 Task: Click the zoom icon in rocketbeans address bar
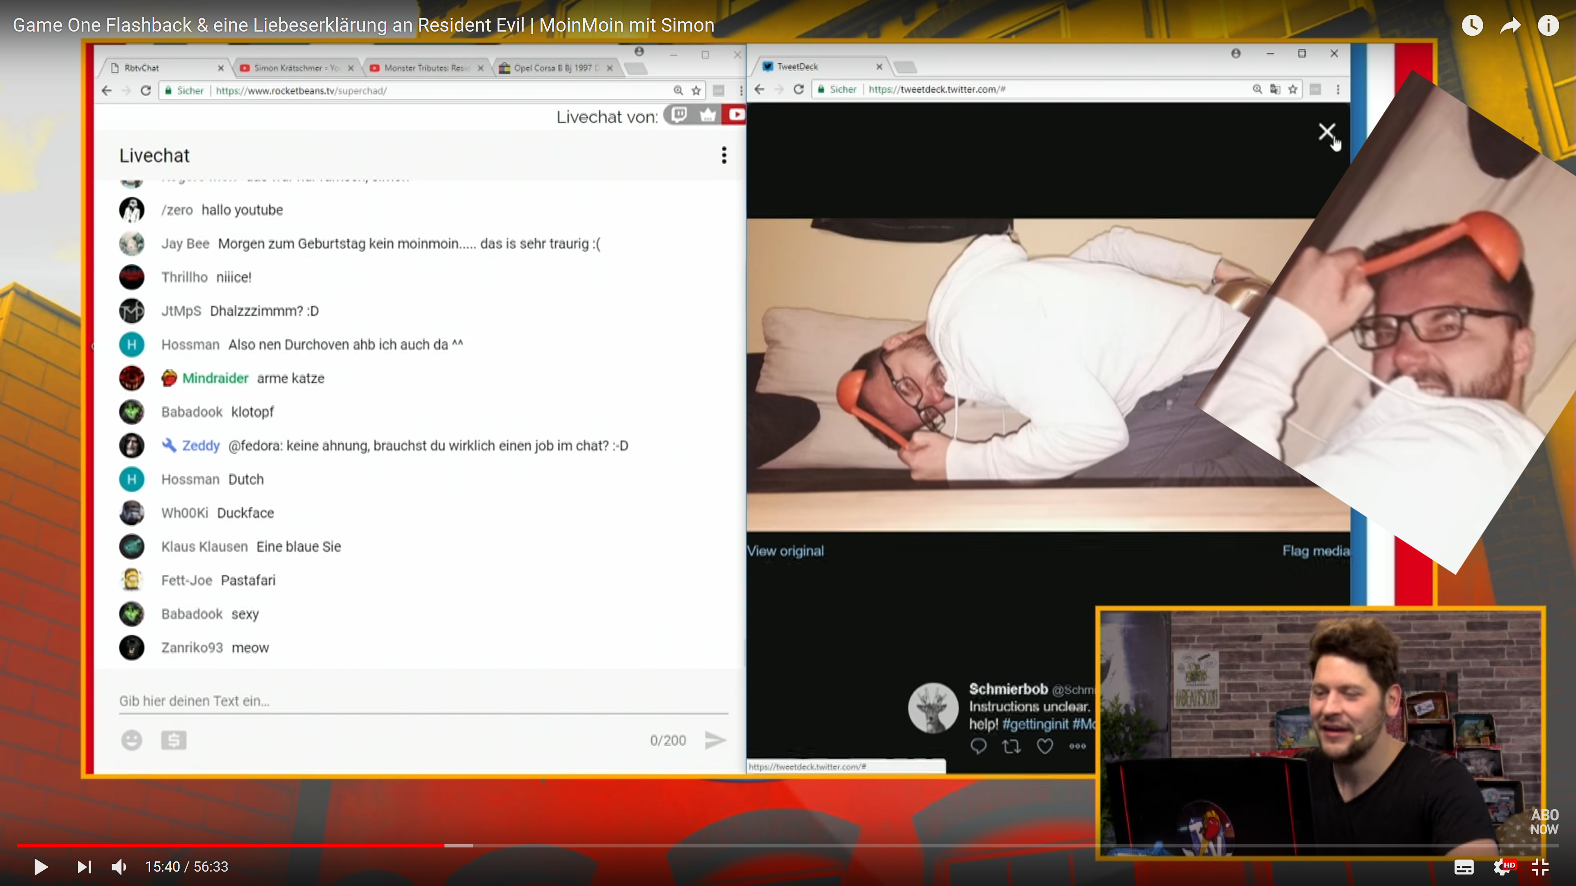pos(678,91)
